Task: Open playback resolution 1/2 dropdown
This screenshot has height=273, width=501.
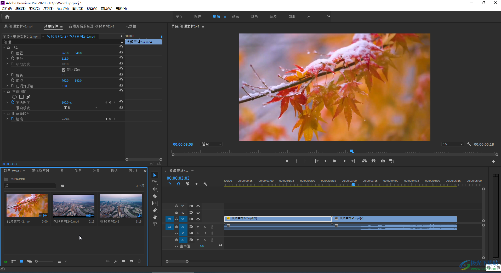Action: (453, 144)
